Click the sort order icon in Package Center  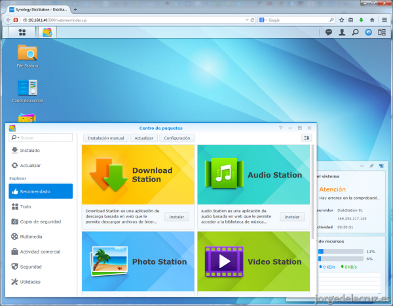[307, 138]
